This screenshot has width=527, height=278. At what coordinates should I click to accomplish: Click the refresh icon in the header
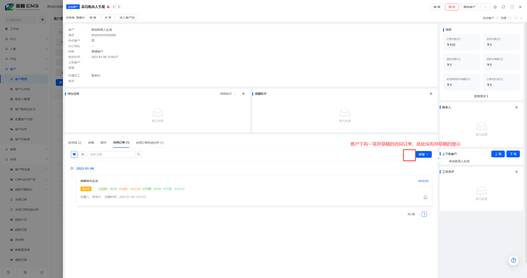coord(503,7)
